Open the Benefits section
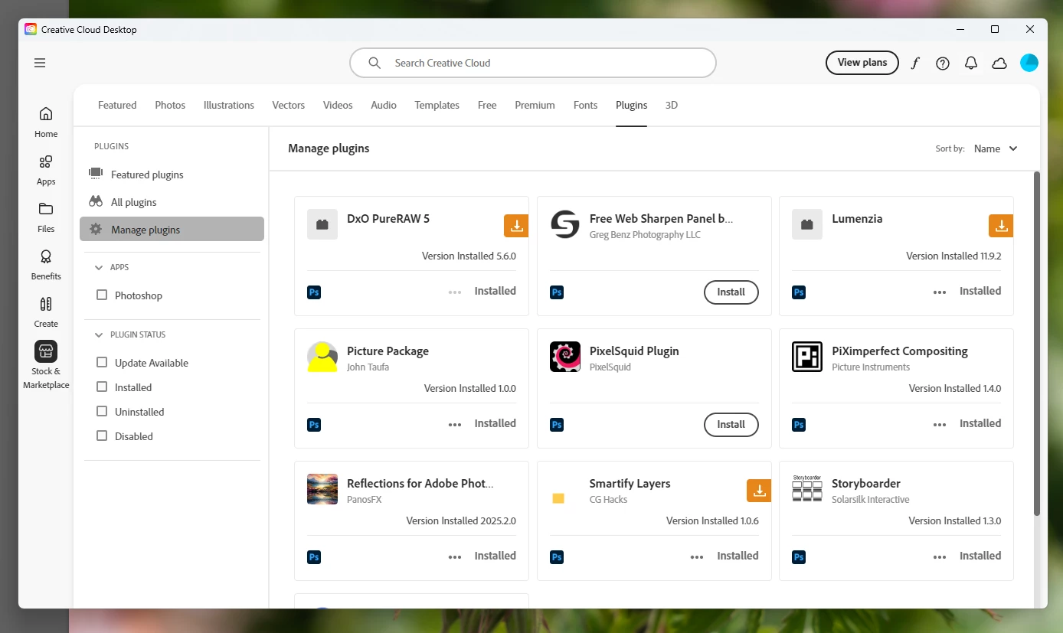Image resolution: width=1063 pixels, height=633 pixels. point(46,265)
